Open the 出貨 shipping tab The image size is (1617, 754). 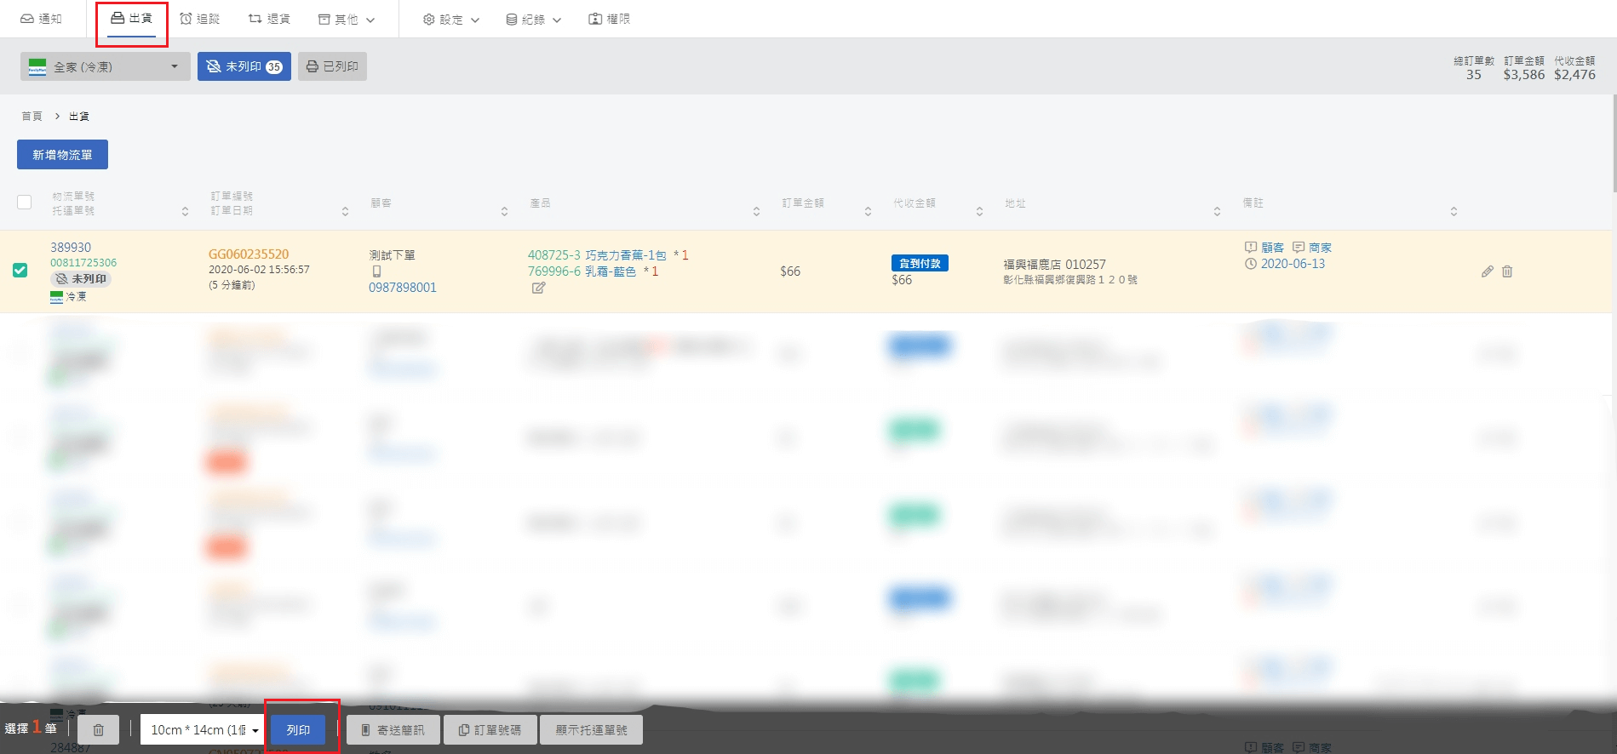[x=132, y=19]
